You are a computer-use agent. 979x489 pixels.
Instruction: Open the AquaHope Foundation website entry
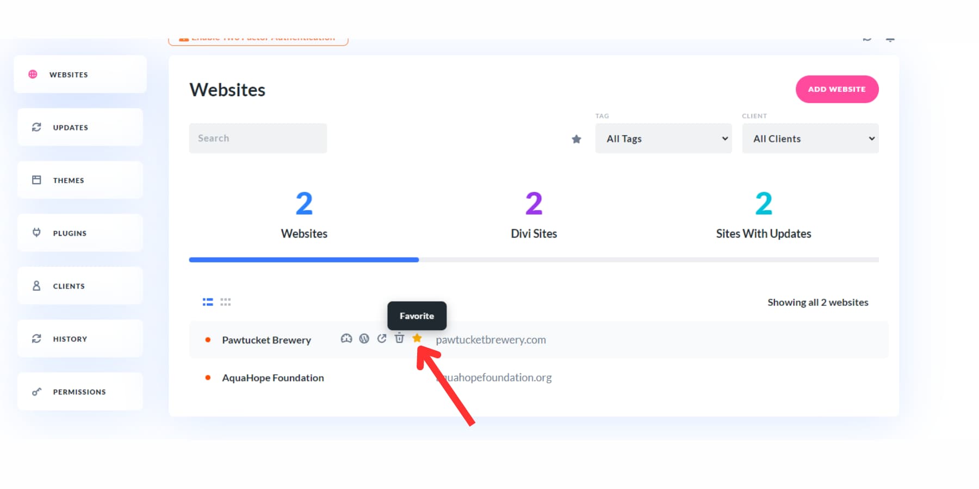pos(273,378)
